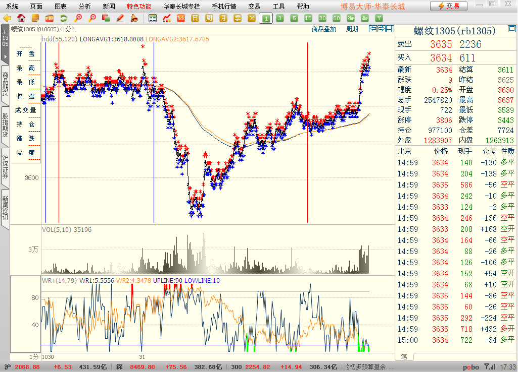Select the 60-minute period button
The height and width of the screenshot is (372, 518).
[337, 18]
